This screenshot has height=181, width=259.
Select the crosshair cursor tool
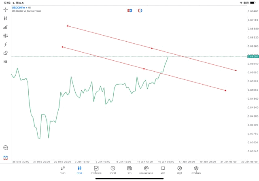click(x=5, y=9)
